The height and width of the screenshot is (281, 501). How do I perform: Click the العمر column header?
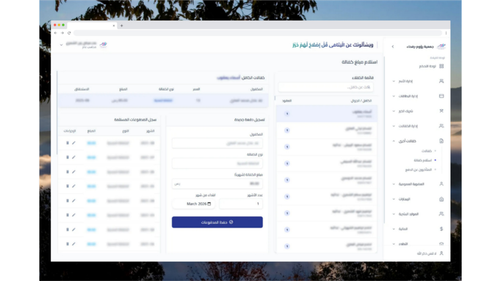[x=196, y=89]
